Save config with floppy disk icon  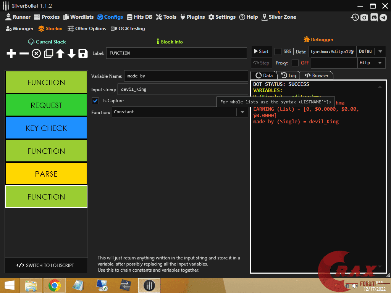coord(83,54)
